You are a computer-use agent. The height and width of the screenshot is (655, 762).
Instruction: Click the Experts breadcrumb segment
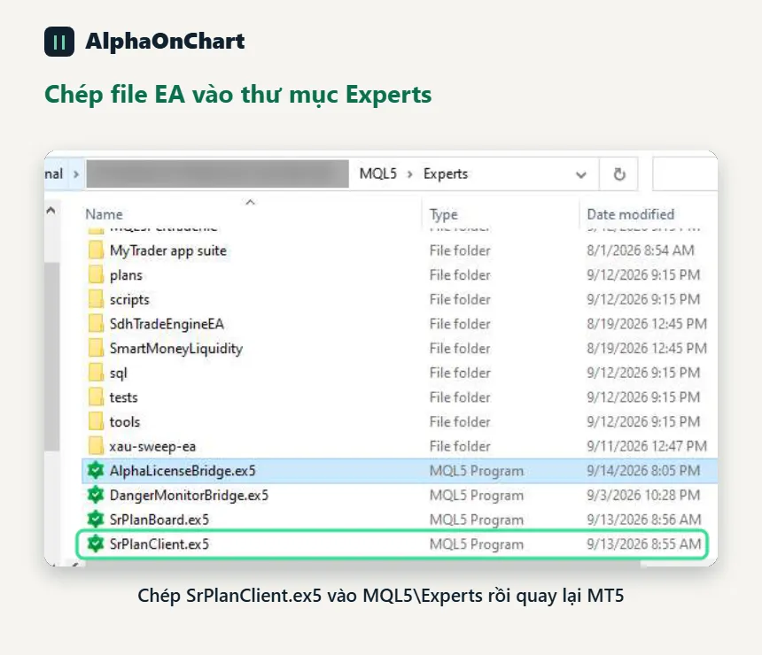(x=446, y=173)
